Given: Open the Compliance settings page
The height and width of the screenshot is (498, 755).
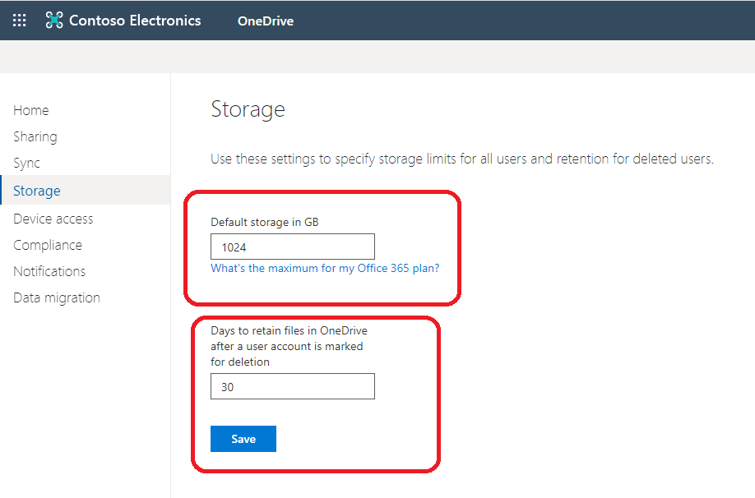Looking at the screenshot, I should click(x=47, y=244).
